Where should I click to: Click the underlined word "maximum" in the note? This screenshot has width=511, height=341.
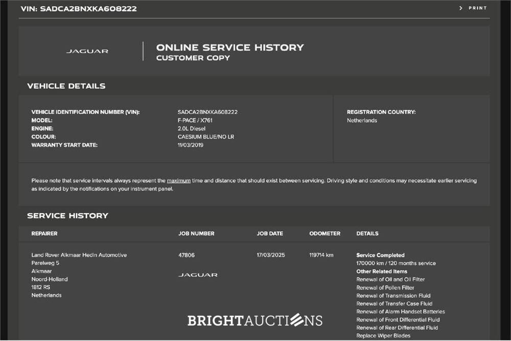tap(178, 180)
